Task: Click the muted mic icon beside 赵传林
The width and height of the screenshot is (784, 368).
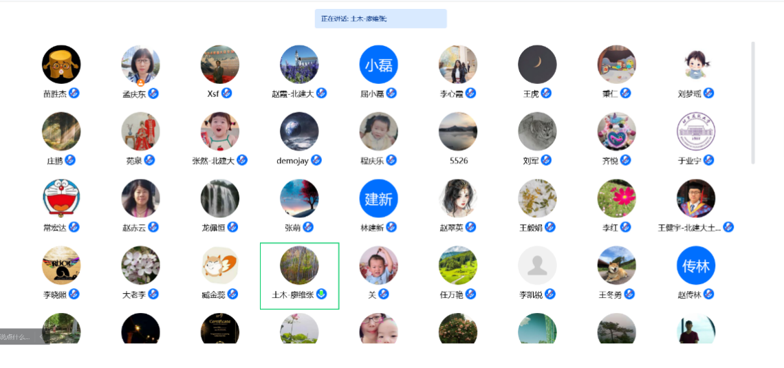Action: tap(709, 294)
